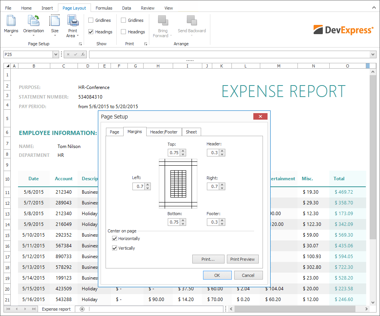This screenshot has height=316, width=380.
Task: Open the Margins ribbon icon
Action: [11, 21]
